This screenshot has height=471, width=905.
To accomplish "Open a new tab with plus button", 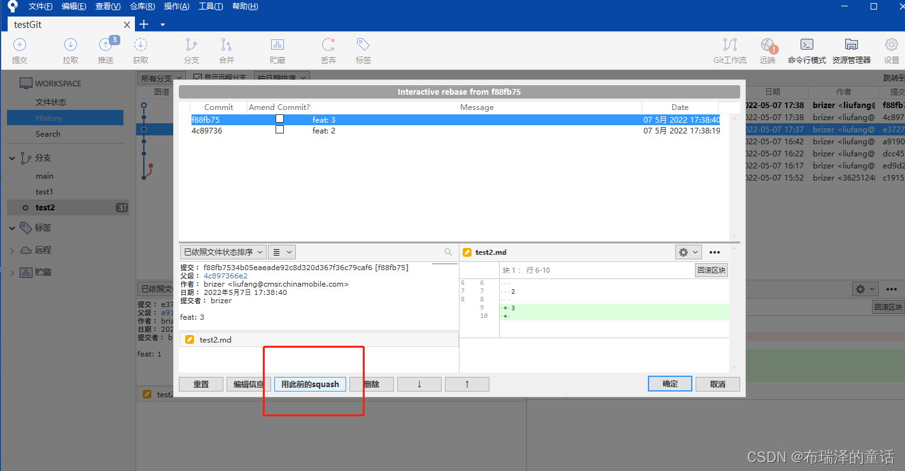I will 144,24.
